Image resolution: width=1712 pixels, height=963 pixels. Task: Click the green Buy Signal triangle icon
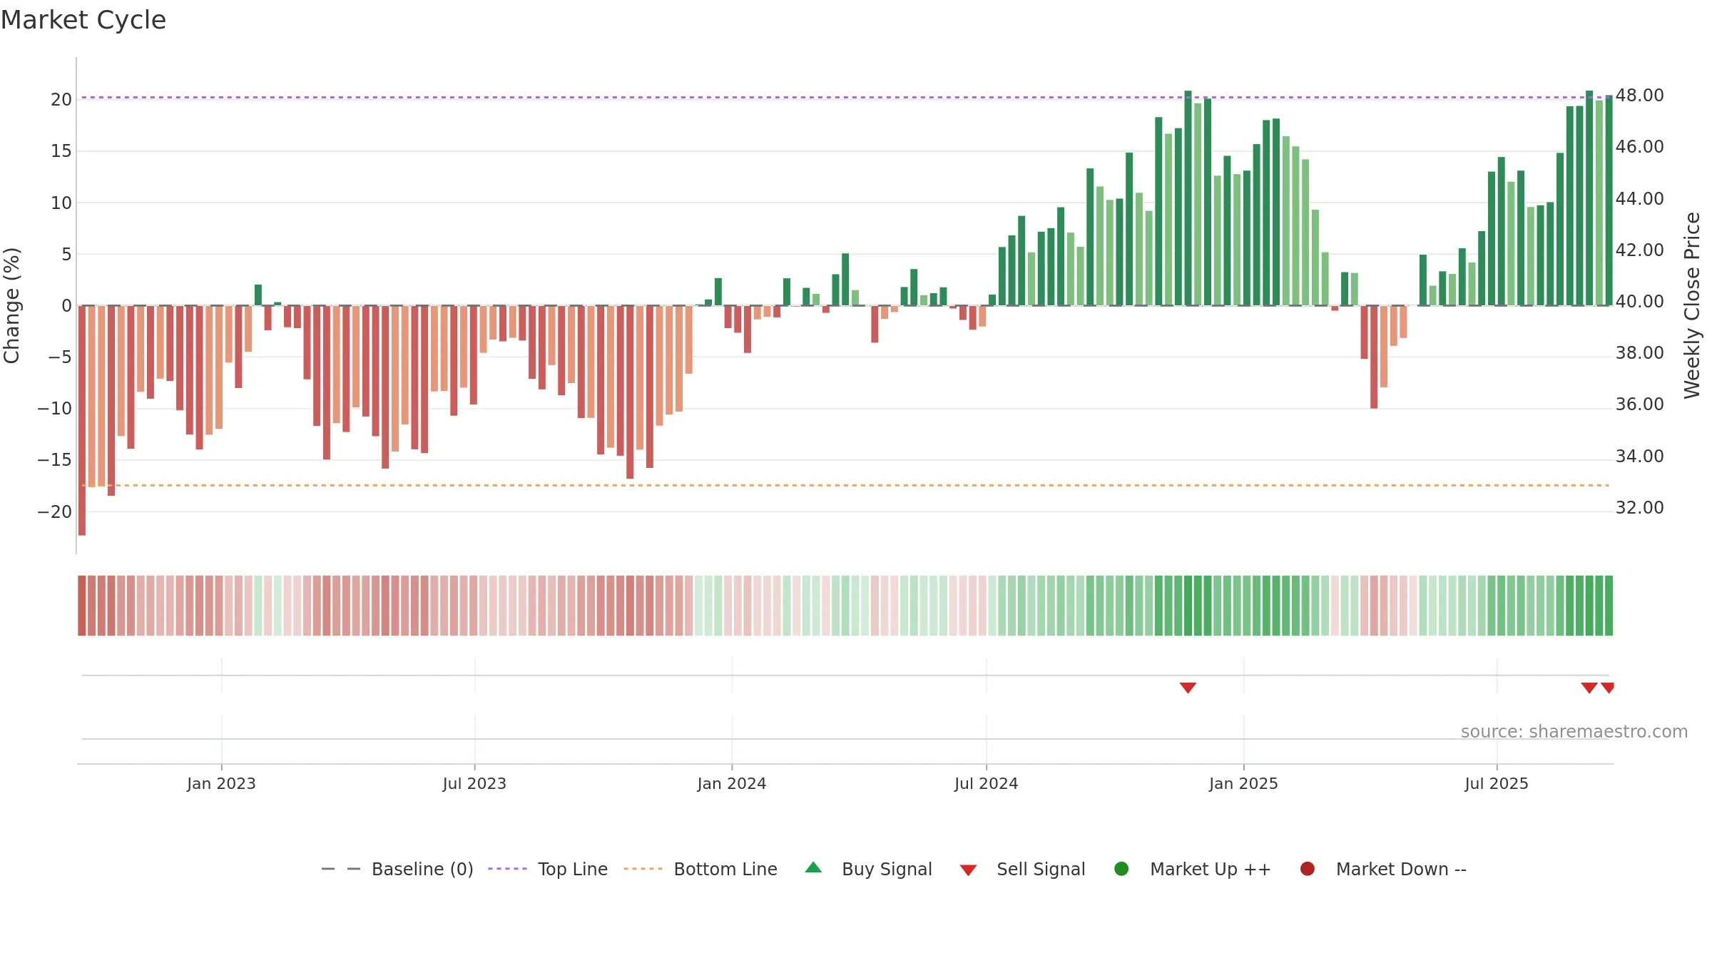click(813, 867)
